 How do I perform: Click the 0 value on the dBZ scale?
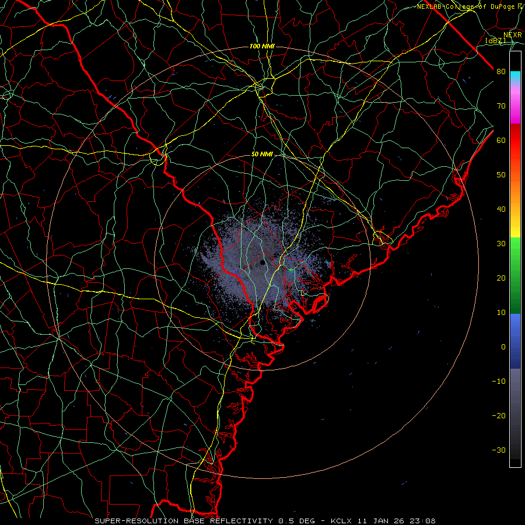click(x=503, y=347)
